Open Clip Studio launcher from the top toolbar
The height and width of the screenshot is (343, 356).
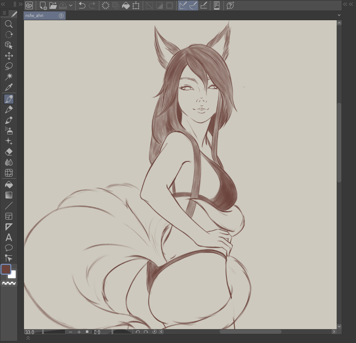pos(29,5)
